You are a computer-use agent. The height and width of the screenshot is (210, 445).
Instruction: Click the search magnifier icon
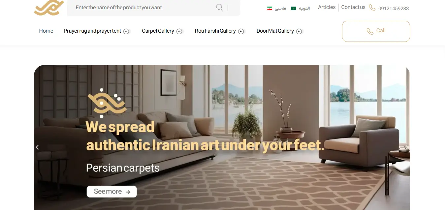click(x=219, y=8)
